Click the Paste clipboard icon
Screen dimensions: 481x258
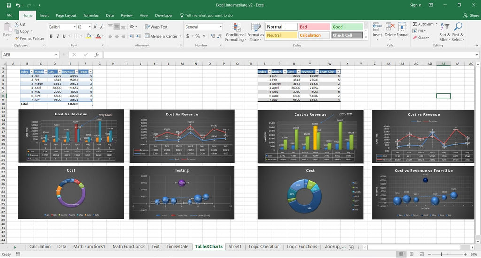7,28
